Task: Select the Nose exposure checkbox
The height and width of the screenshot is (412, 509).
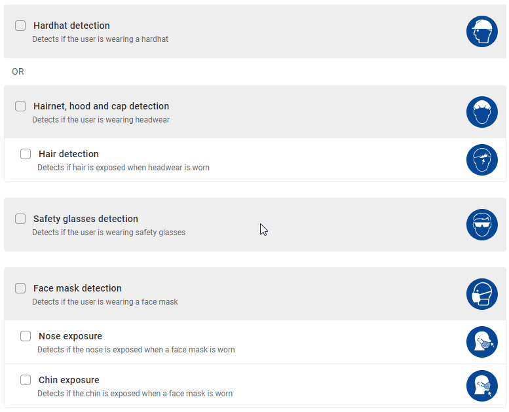Action: coord(26,336)
